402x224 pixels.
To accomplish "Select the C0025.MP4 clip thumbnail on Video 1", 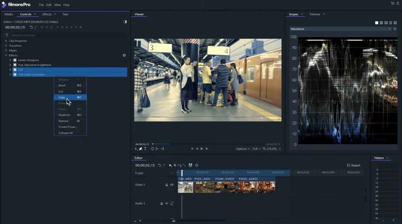I will coord(185,187).
